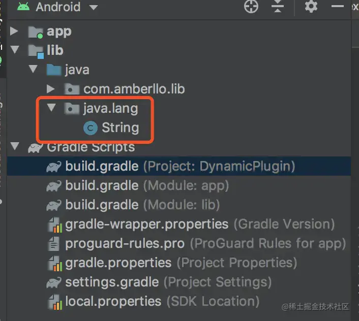
Task: Click the String class C icon
Action: pos(91,128)
